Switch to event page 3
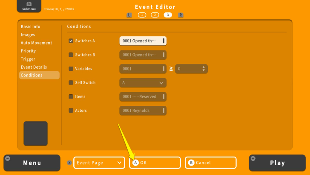310x175 pixels. tap(168, 15)
